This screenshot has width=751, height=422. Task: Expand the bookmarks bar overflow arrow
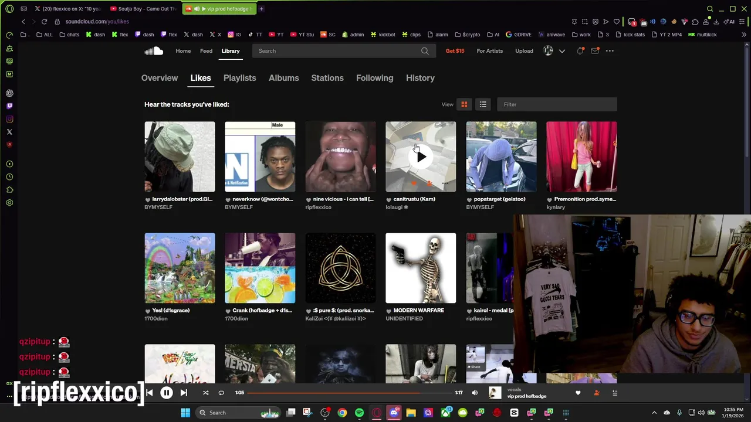[744, 35]
